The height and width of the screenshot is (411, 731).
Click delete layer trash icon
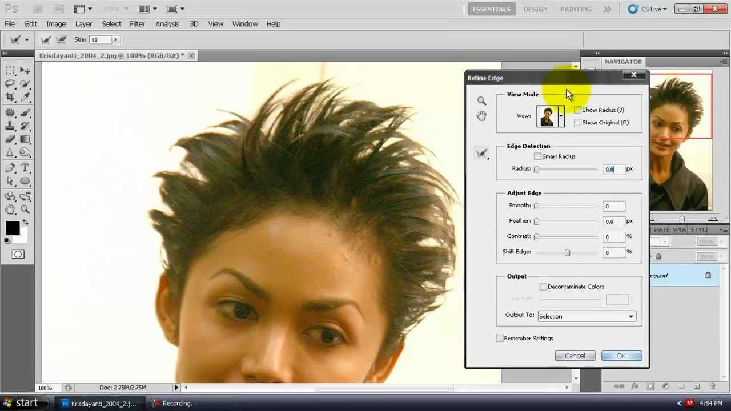click(712, 386)
